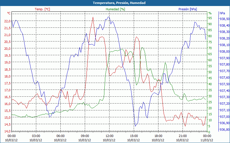Click the "18,5" temperature axis value
This screenshot has height=143, width=230.
click(x=7, y=69)
